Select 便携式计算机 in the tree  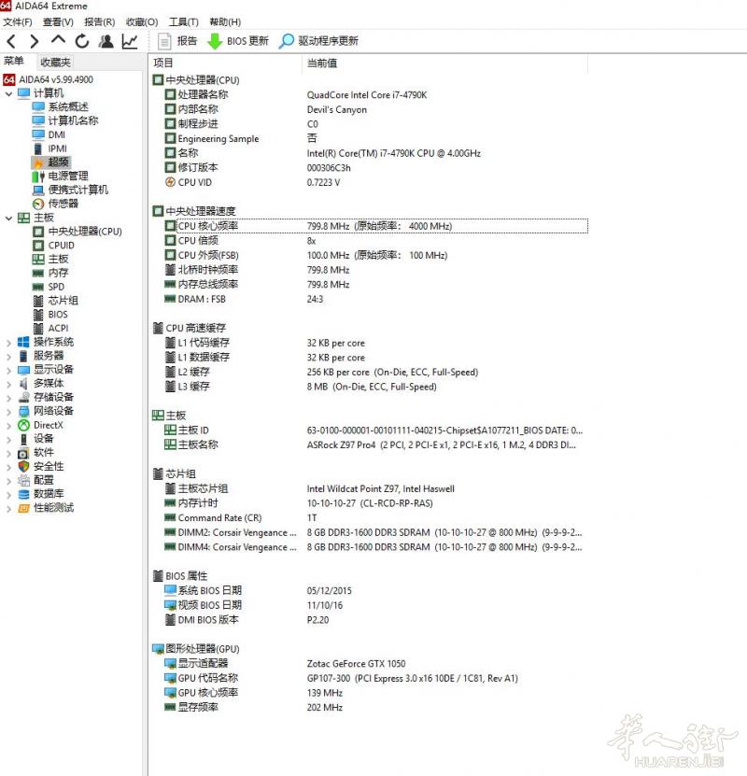[x=70, y=190]
